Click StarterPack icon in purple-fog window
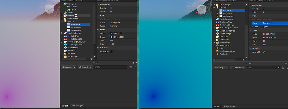The image size is (288, 109). 65,53
